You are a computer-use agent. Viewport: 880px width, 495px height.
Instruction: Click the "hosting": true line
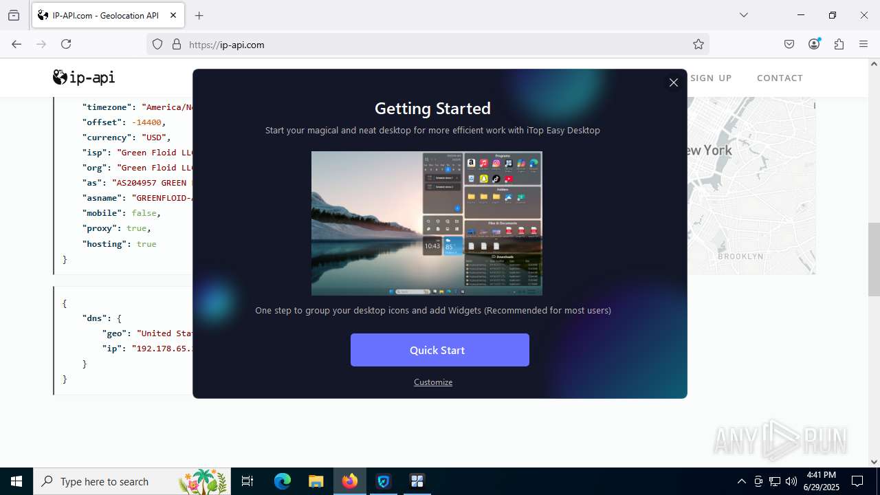(x=120, y=244)
